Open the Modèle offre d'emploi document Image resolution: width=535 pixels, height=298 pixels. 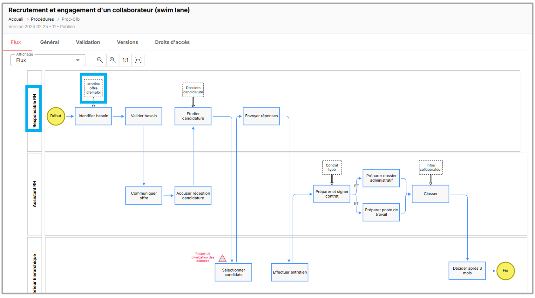point(93,88)
